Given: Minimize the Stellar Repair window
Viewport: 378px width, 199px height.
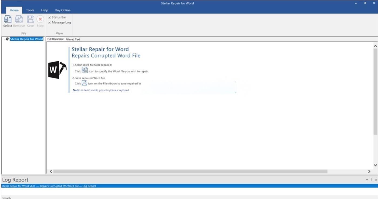Looking at the screenshot, I should point(356,3).
